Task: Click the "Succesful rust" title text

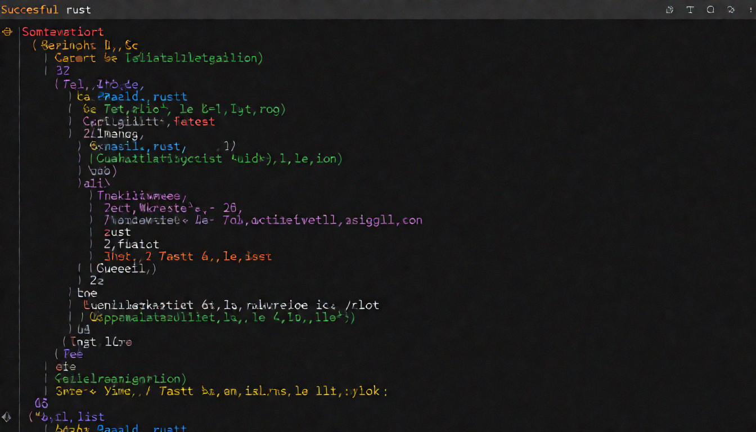Action: 46,10
